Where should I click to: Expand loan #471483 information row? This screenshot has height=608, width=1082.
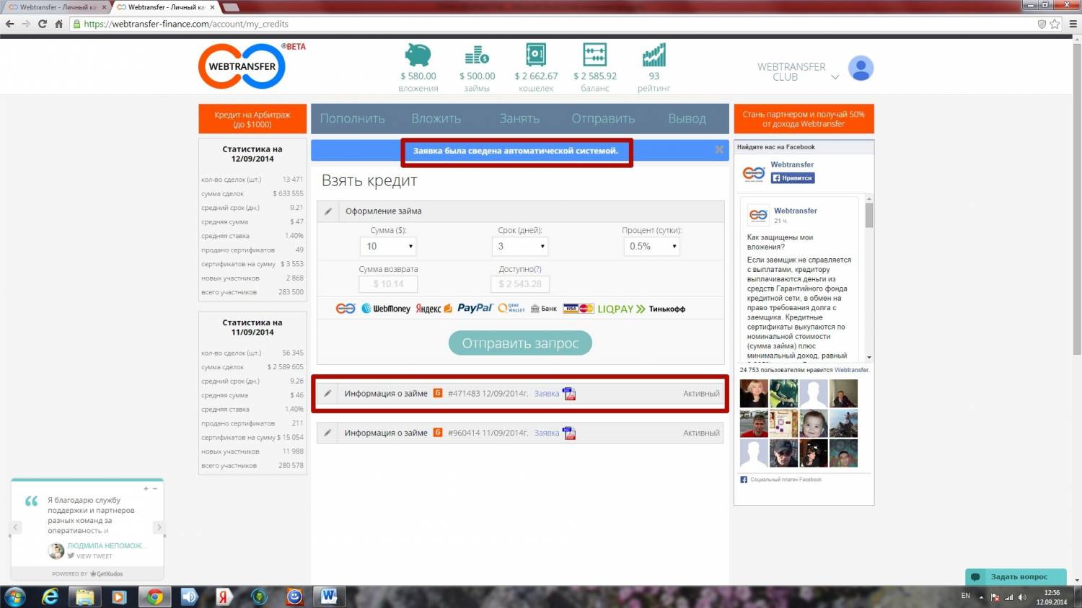pos(520,394)
